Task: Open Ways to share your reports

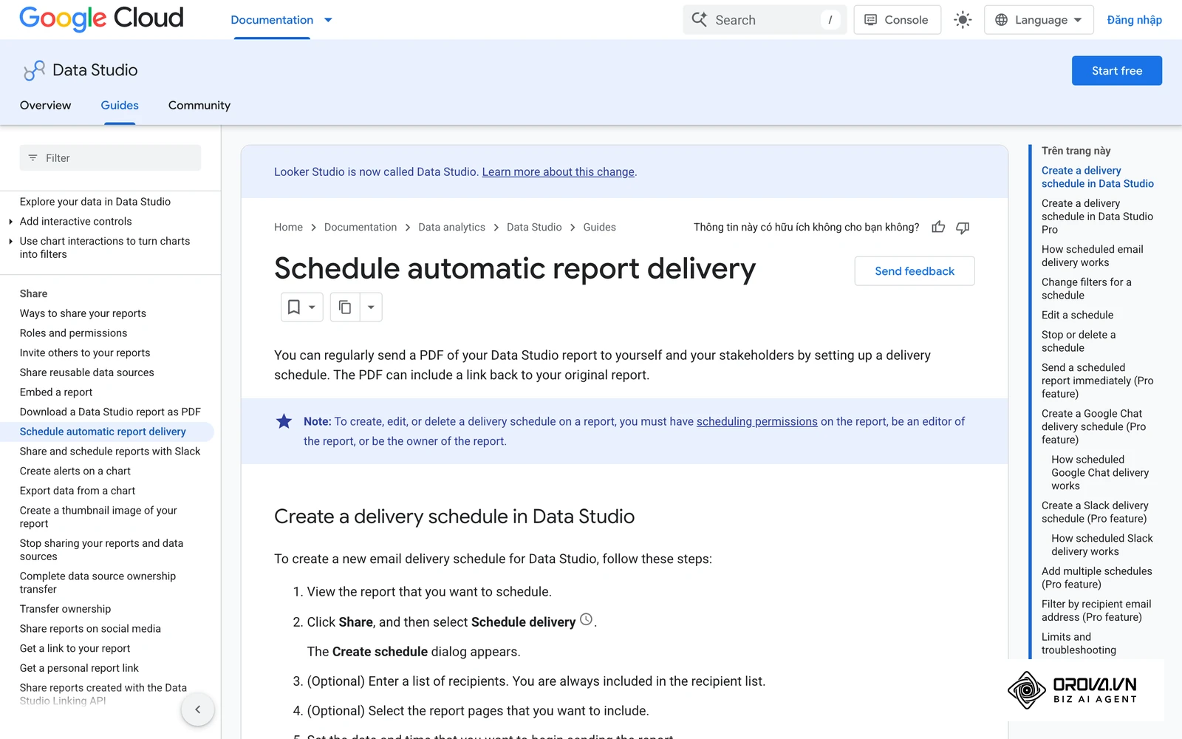Action: [x=83, y=313]
